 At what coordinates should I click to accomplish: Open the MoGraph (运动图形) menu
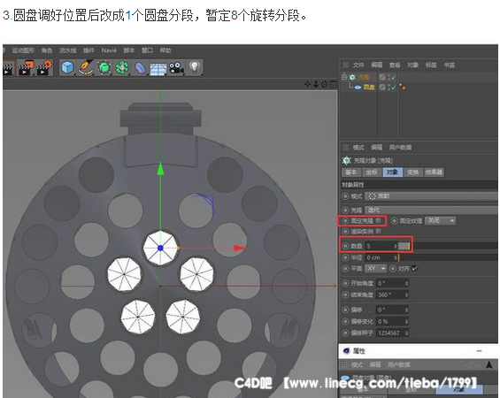(23, 50)
